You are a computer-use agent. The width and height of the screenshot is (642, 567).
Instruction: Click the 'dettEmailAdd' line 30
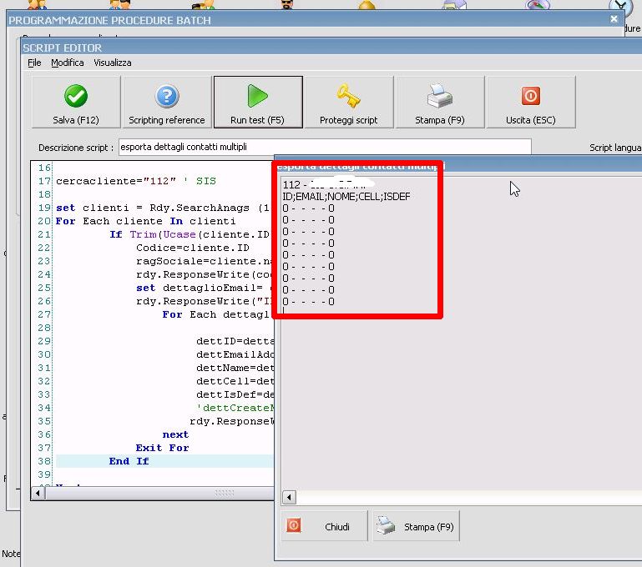(x=235, y=354)
